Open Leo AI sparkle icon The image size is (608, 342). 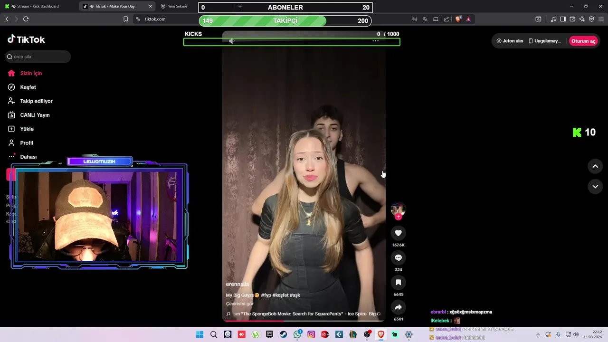[582, 19]
